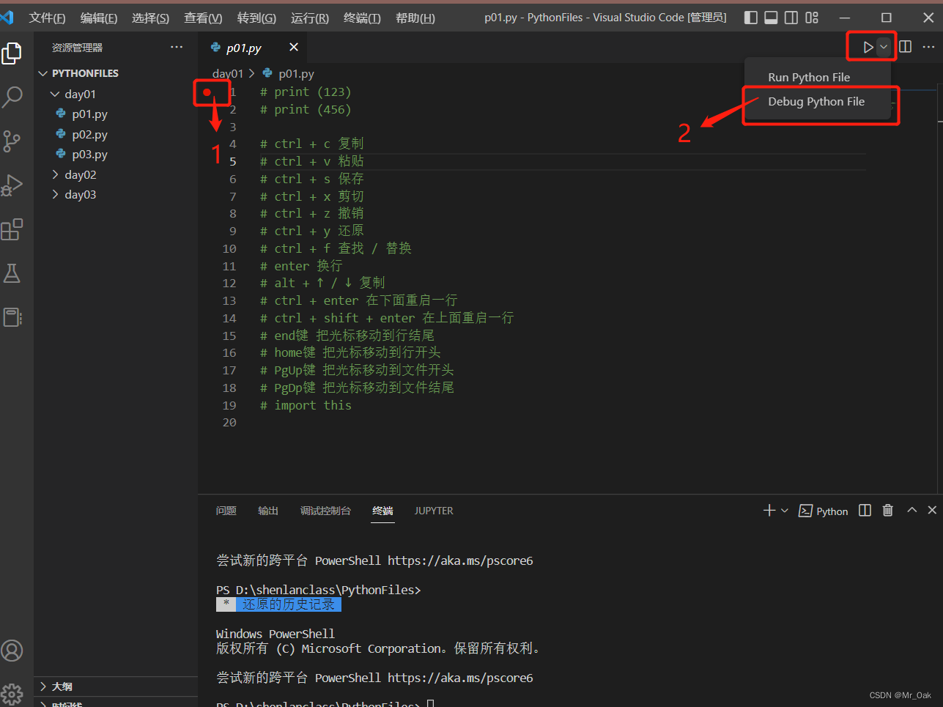Maximize the panel with the up chevron
The height and width of the screenshot is (707, 943).
912,510
